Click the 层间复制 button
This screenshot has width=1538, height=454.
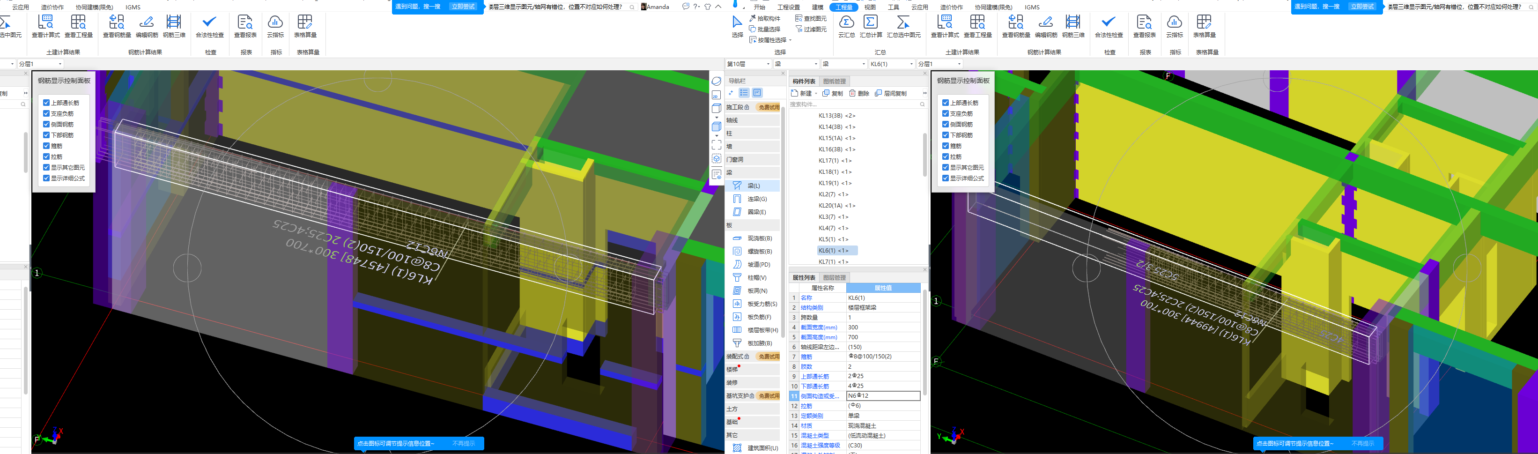pyautogui.click(x=890, y=93)
